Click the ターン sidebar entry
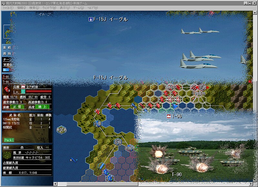 [7, 60]
